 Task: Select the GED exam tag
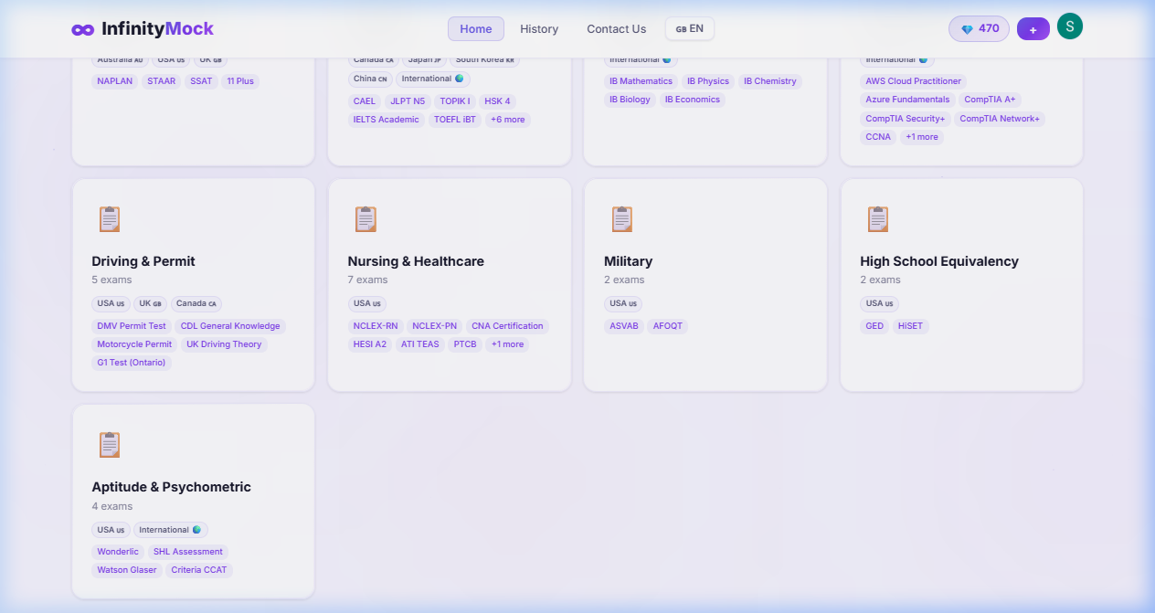pyautogui.click(x=874, y=326)
